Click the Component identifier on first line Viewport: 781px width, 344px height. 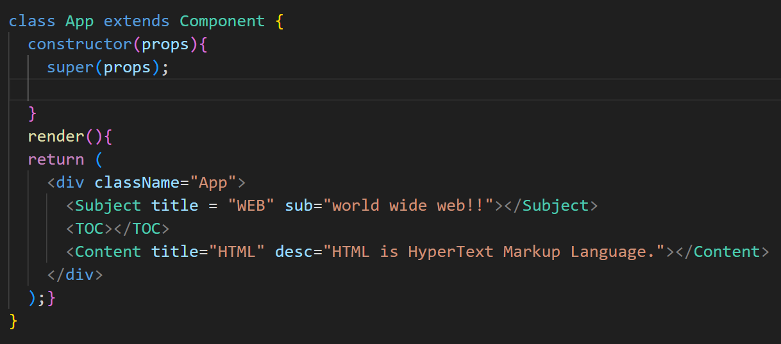[x=222, y=21]
